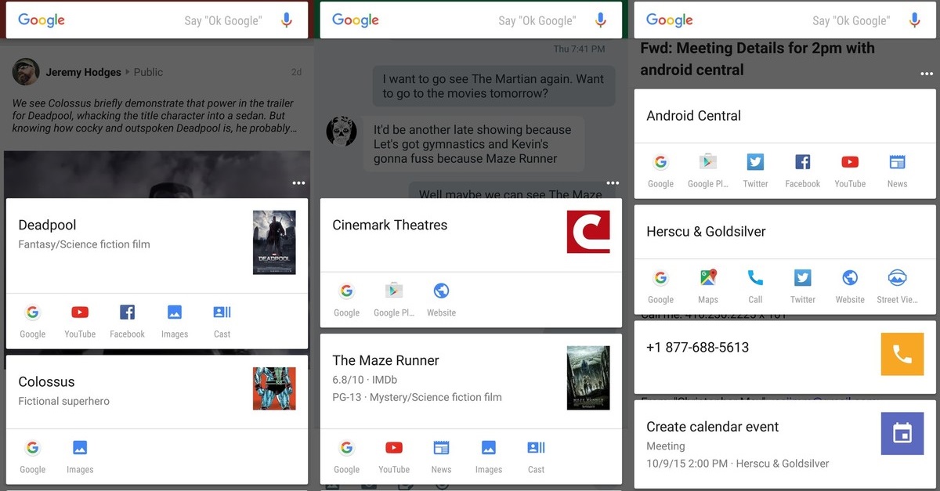The width and height of the screenshot is (940, 491).
Task: Open overflow menu above Android Central card
Action: tap(927, 74)
